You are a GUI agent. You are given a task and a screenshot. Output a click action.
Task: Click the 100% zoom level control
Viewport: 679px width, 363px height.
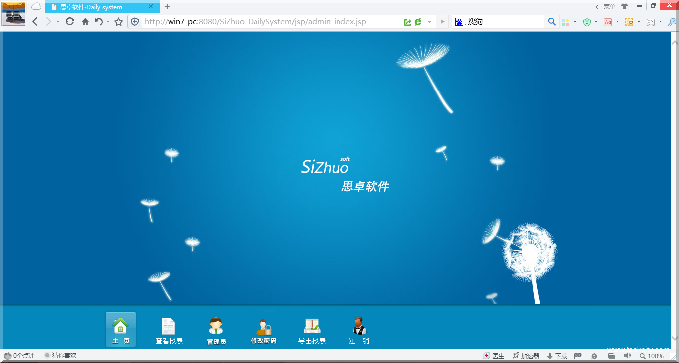[x=652, y=356]
